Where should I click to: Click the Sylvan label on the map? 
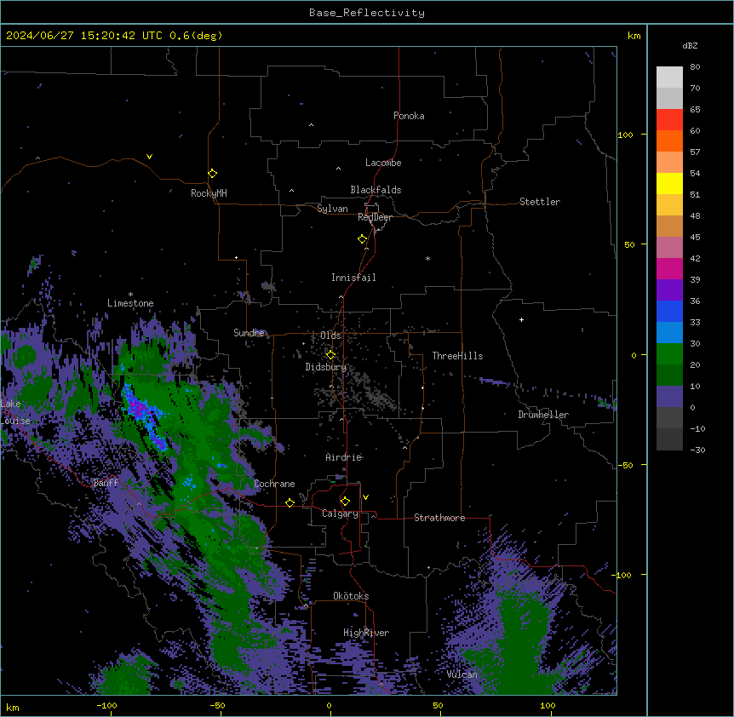[332, 209]
